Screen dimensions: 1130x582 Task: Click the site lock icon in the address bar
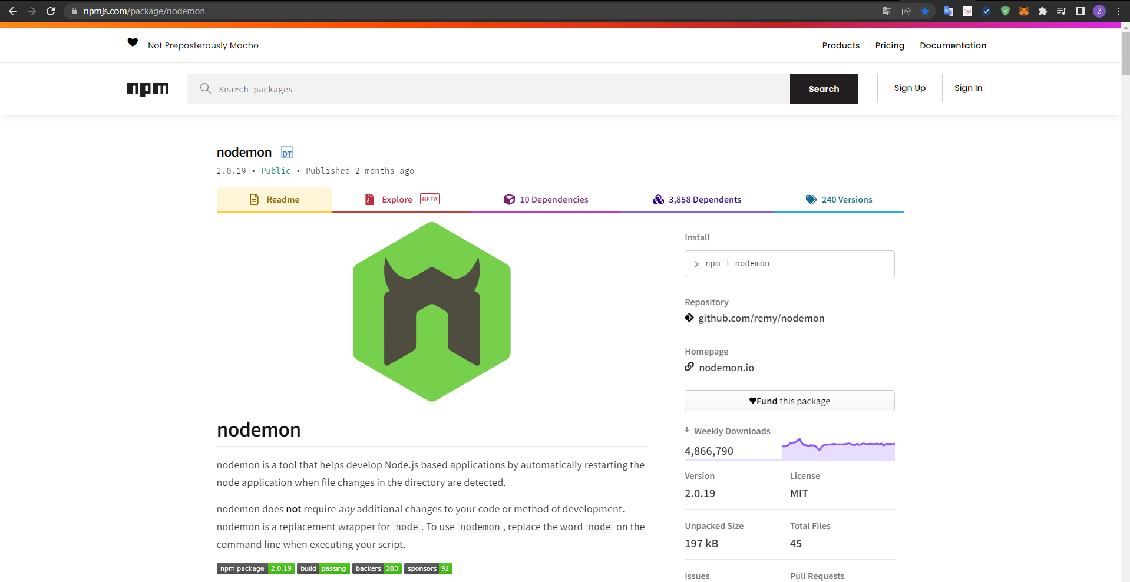74,11
